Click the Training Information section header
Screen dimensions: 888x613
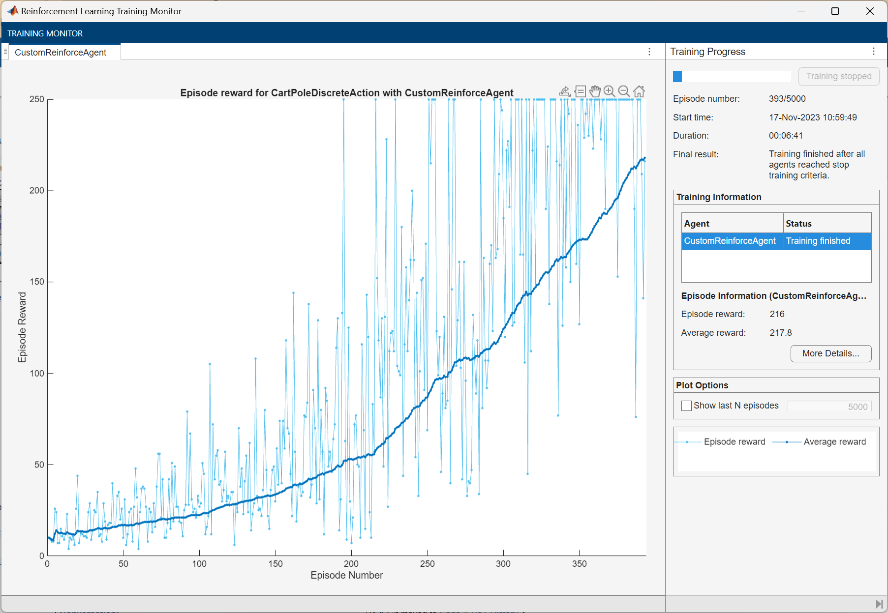[719, 197]
